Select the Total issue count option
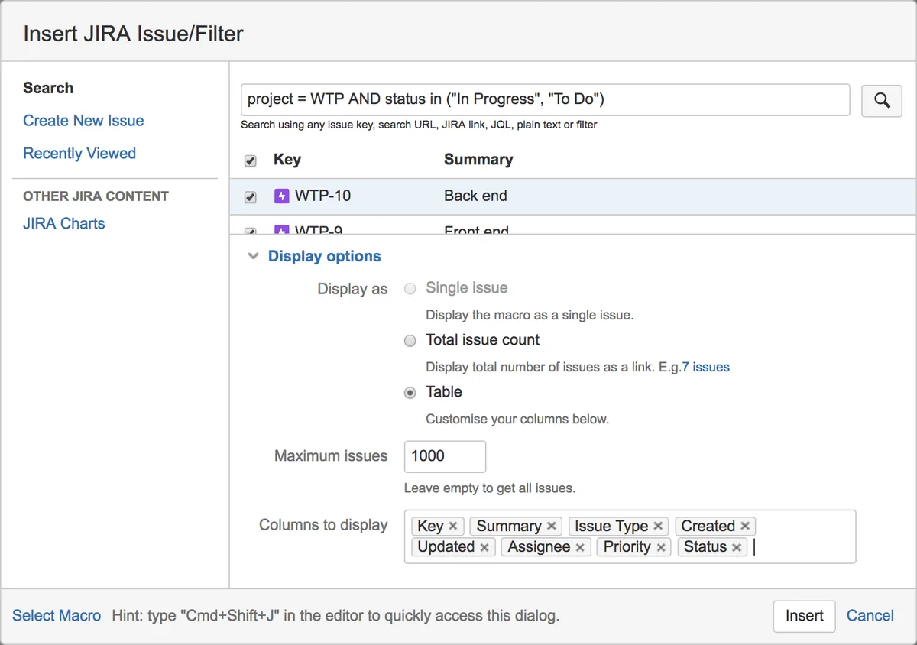This screenshot has width=917, height=645. click(410, 341)
